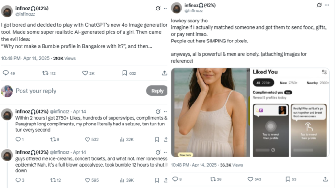The image size is (335, 188).
Task: View analytics for 39K views reply
Action: tap(122, 180)
